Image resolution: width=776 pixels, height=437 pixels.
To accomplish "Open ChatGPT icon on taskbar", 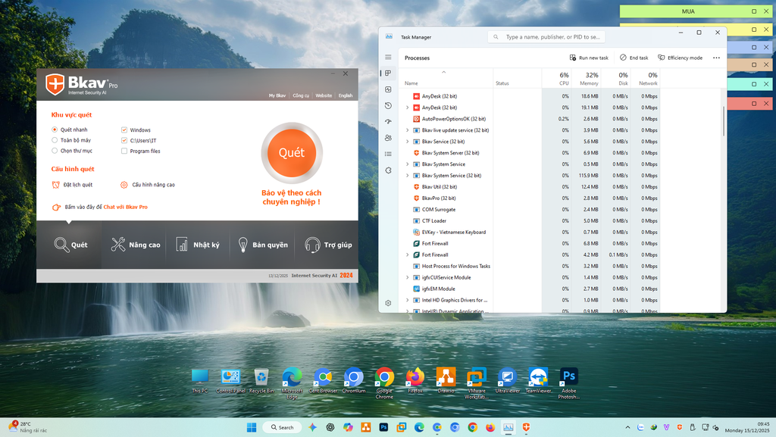I will click(x=330, y=427).
